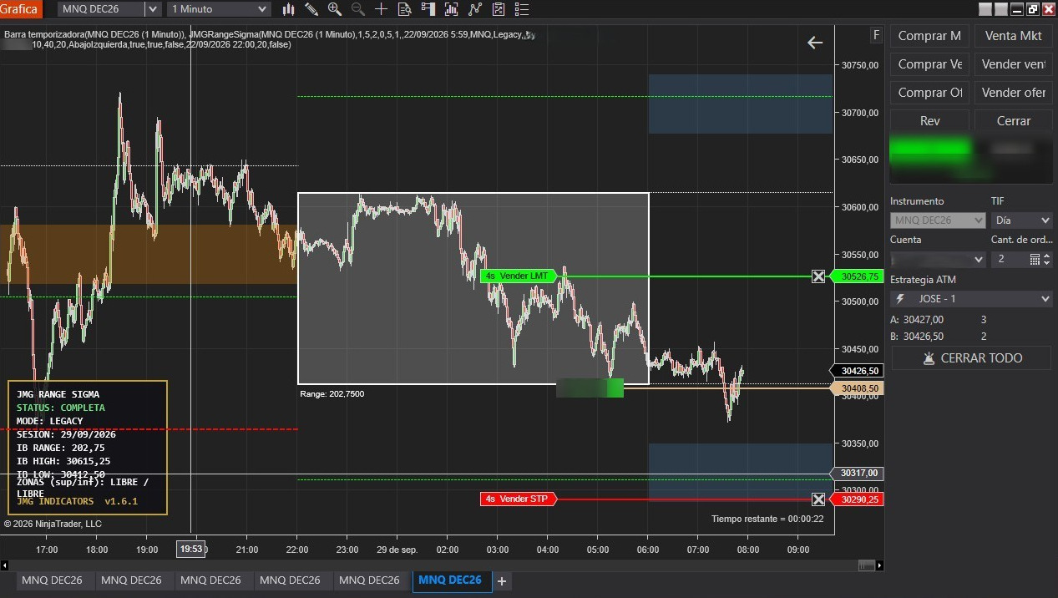
Task: Open the Estrategia ATM JOSE - 1 dropdown
Action: [x=971, y=299]
